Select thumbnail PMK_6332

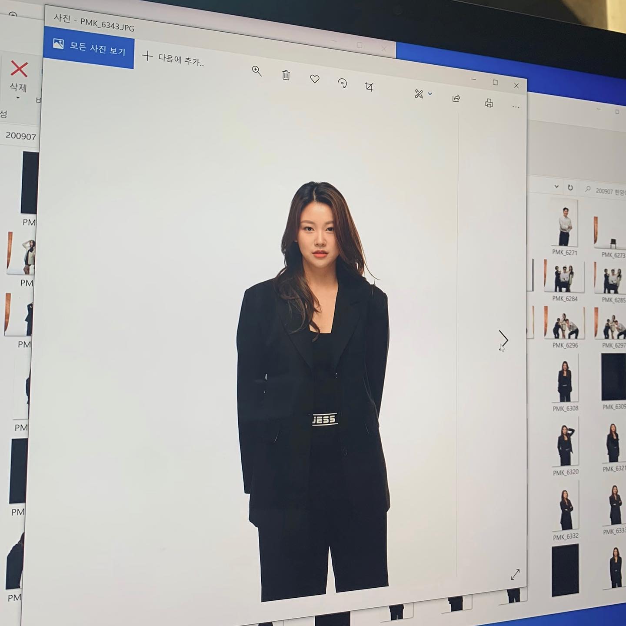566,506
